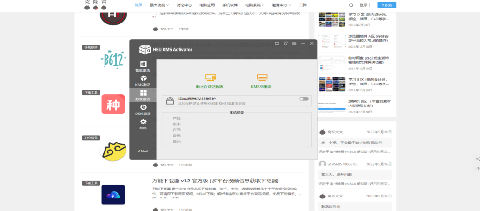Click the padlock icon beside KMS38保护
This screenshot has width=480, height=211.
[x=170, y=101]
